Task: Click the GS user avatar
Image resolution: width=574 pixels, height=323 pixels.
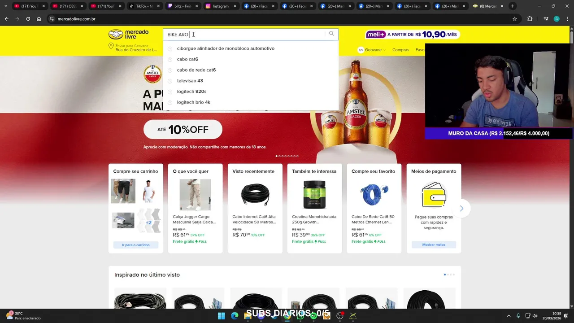Action: click(x=361, y=50)
